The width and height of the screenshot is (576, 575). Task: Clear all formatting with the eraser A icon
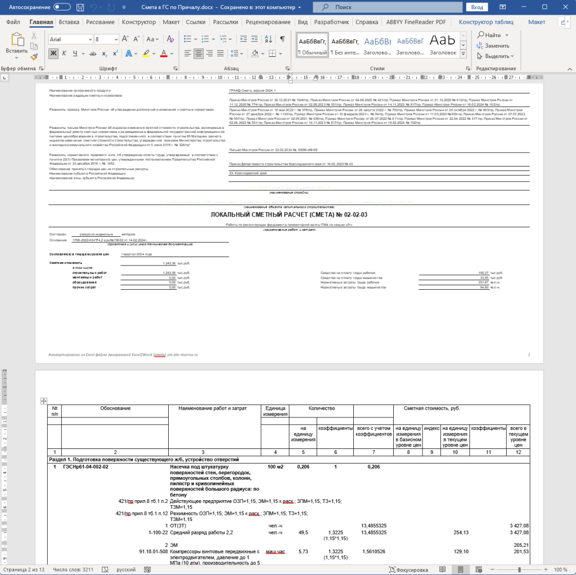coord(170,39)
